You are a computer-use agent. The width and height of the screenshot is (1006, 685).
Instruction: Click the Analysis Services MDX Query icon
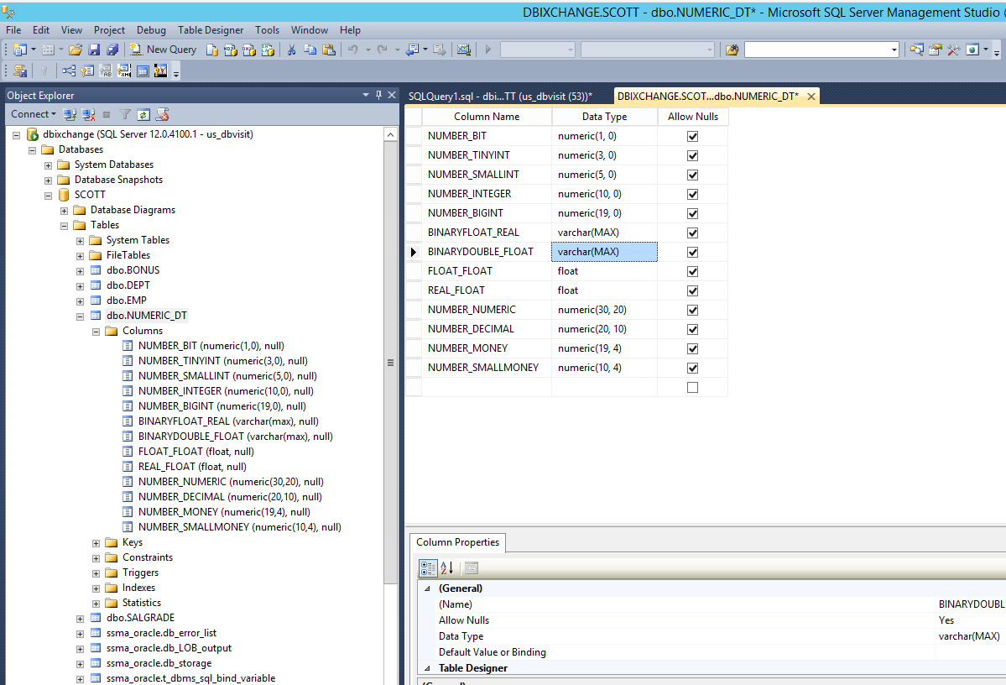[231, 50]
